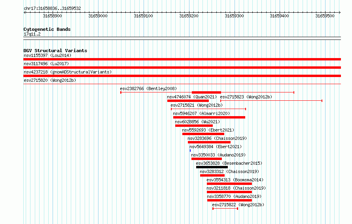Click the 31658900 ruler tick label

point(52,16)
